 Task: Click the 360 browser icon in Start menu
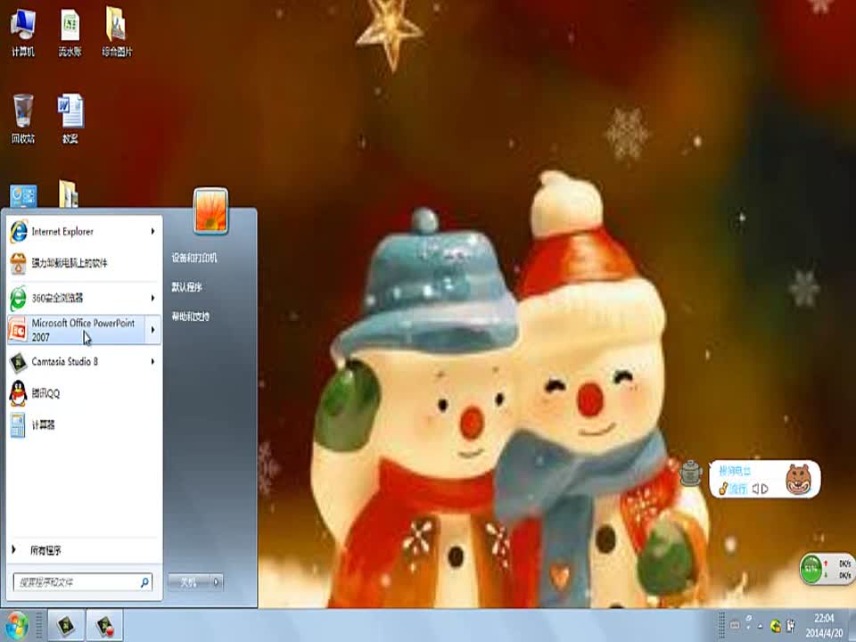point(18,298)
